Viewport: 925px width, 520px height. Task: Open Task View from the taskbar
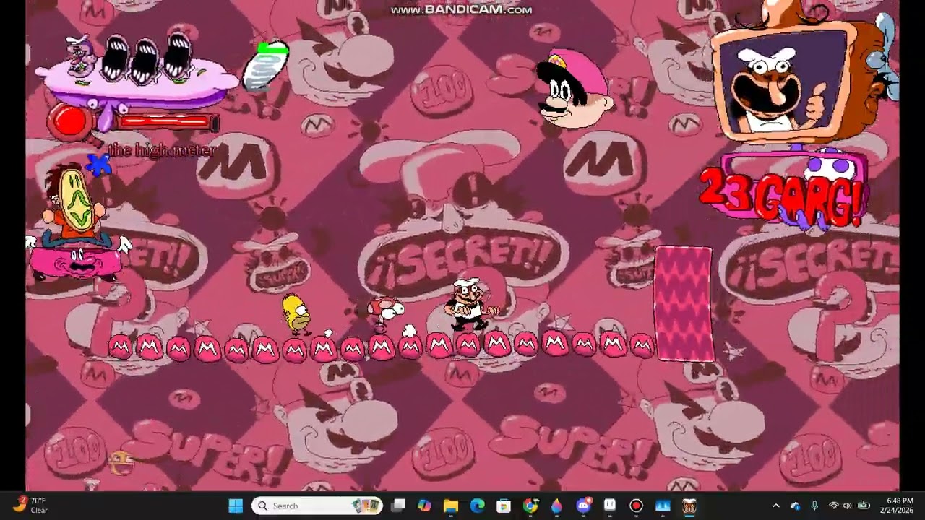pos(398,506)
